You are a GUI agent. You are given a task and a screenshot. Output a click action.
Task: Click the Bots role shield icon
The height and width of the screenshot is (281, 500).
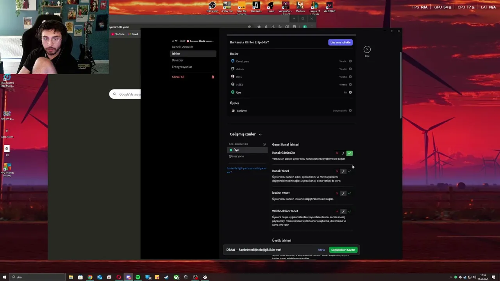(233, 77)
